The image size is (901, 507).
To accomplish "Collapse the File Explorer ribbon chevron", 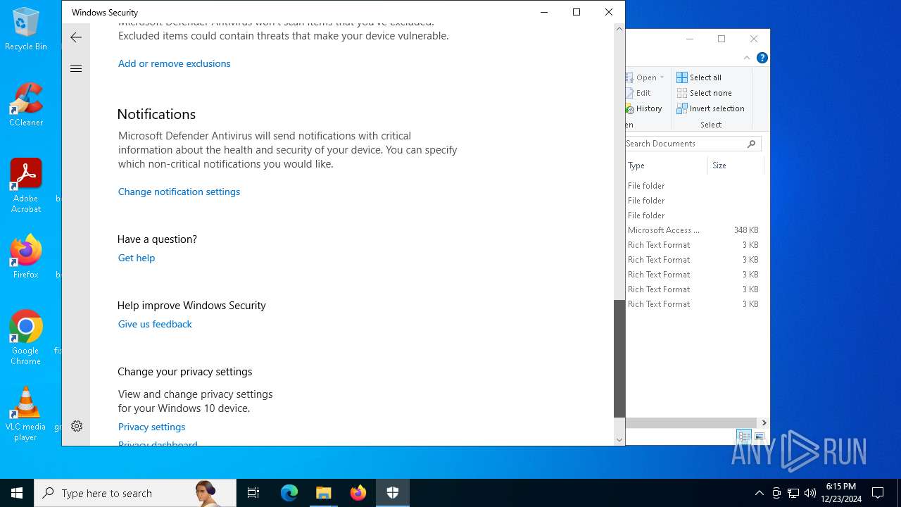I will point(747,58).
